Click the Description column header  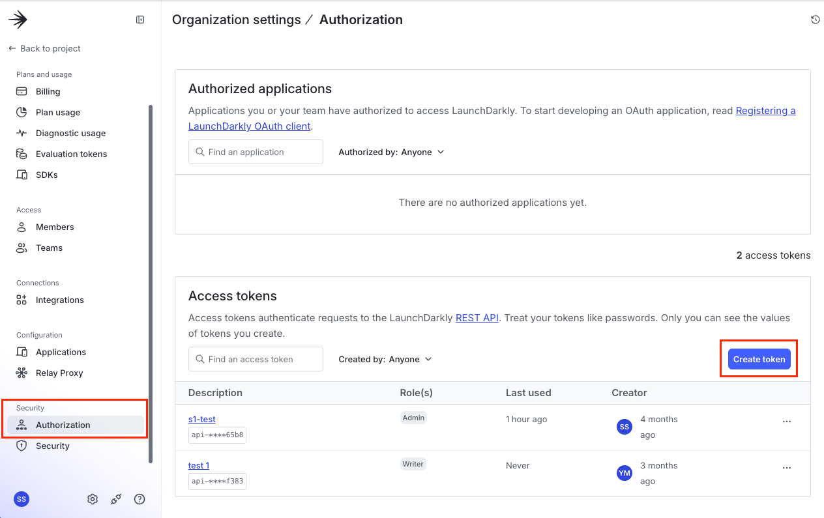point(215,393)
